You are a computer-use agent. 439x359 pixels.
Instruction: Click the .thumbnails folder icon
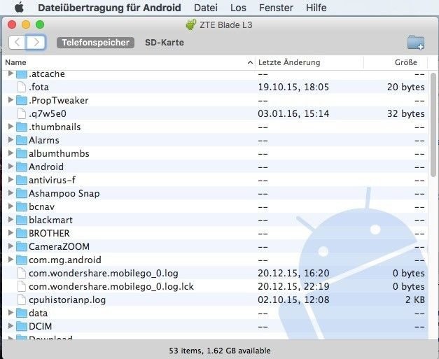22,127
